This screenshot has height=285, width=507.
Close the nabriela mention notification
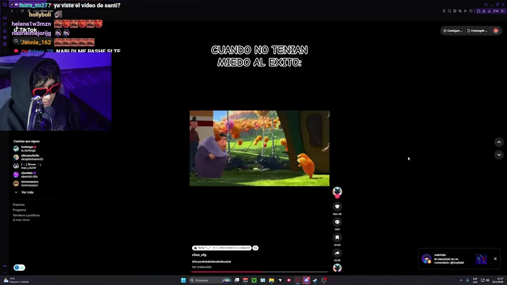(x=495, y=259)
